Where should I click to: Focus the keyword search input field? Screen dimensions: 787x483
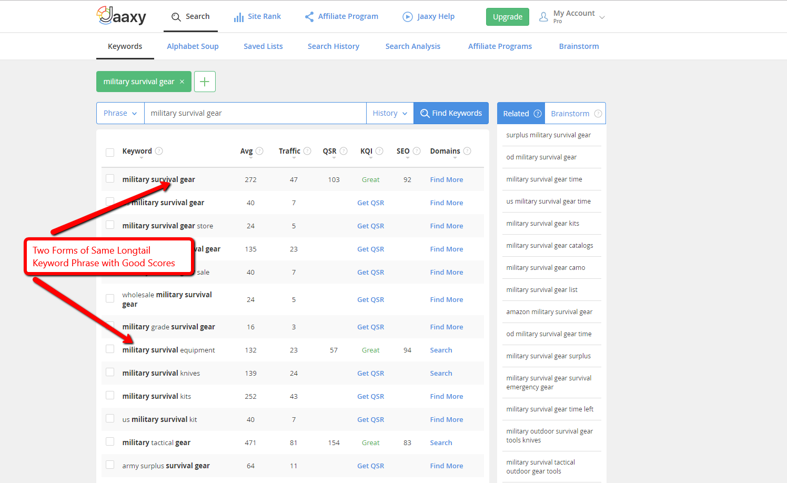pos(255,113)
